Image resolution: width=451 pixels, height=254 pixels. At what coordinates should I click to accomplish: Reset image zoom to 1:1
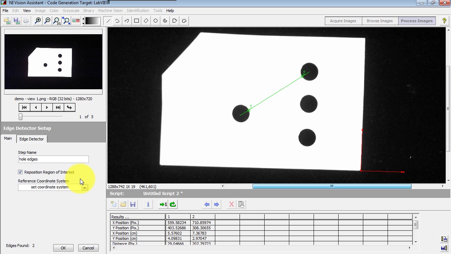point(57,21)
